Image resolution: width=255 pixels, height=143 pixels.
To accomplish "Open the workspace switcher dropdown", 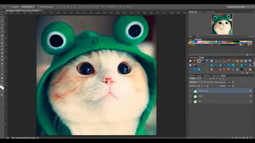I will [240, 7].
